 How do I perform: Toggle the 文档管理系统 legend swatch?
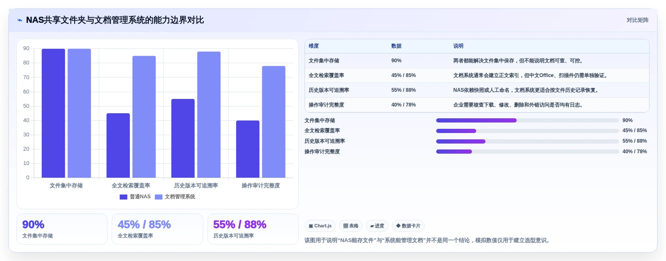(x=159, y=197)
